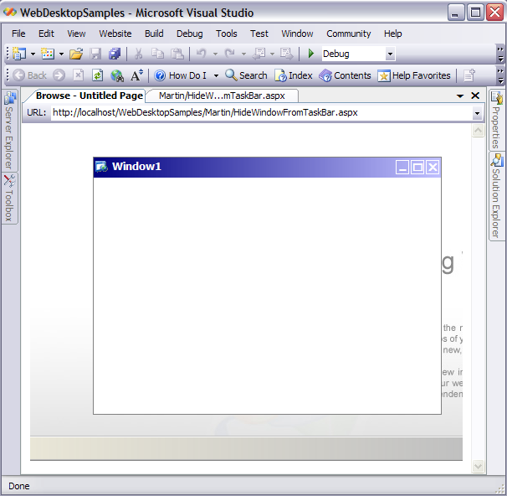Click the Refresh browser page icon
Screen dimensions: 507x496
coord(97,75)
